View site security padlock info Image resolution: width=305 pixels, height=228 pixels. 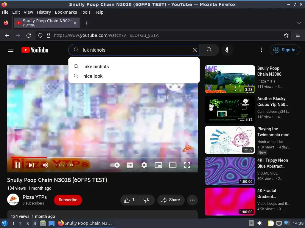click(x=49, y=36)
